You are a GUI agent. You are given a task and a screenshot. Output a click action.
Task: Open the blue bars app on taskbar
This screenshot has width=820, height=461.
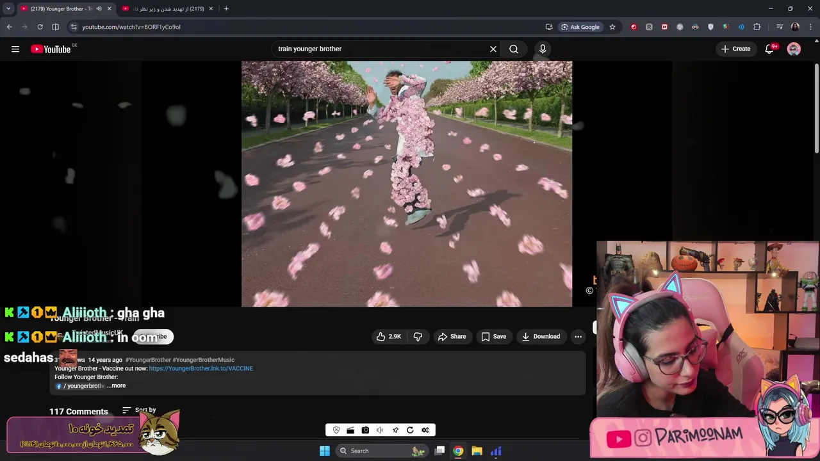click(496, 451)
